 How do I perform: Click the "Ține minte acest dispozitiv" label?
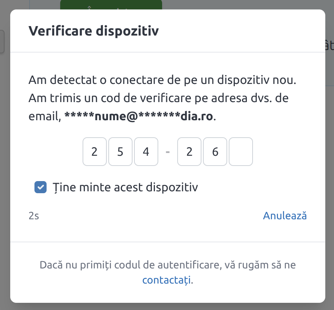125,187
